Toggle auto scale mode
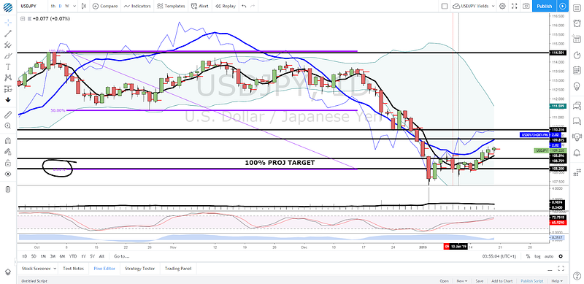This screenshot has height=284, width=584. [x=549, y=256]
